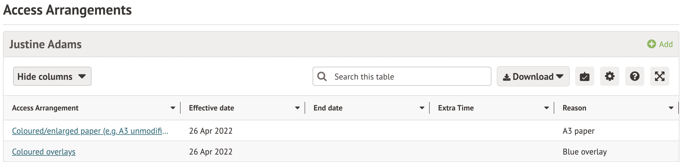Open the Hide columns dropdown
The image size is (683, 162).
click(x=52, y=77)
